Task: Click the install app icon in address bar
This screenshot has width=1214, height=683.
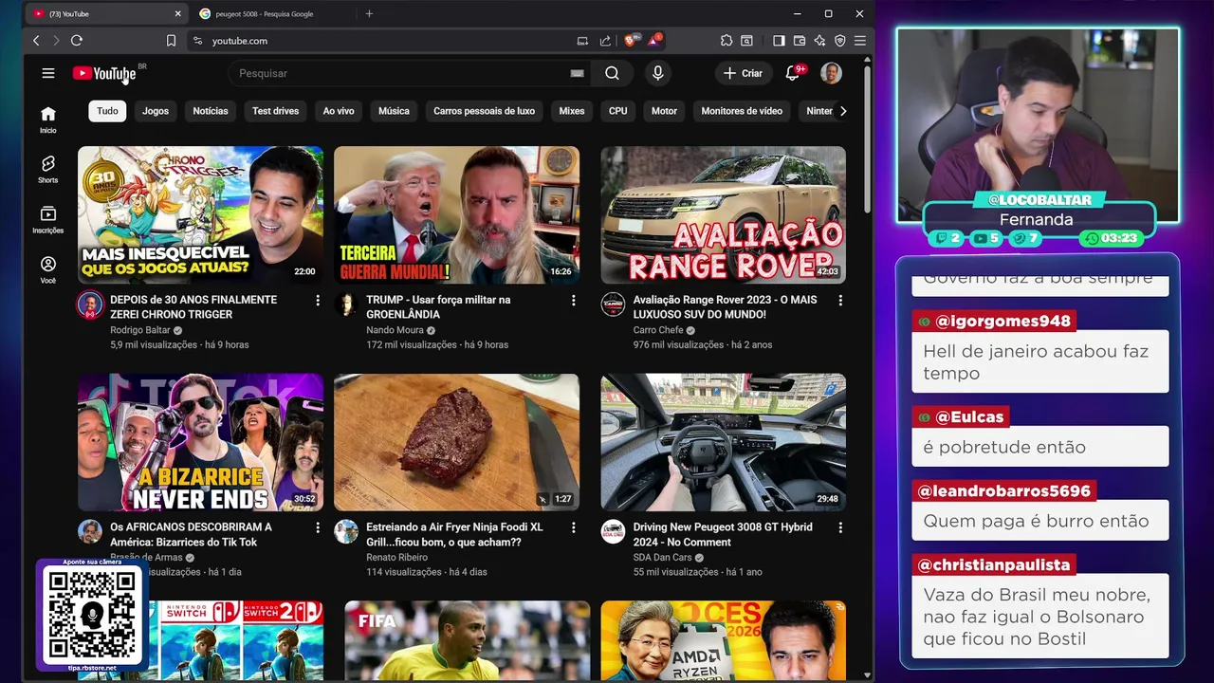Action: (582, 41)
